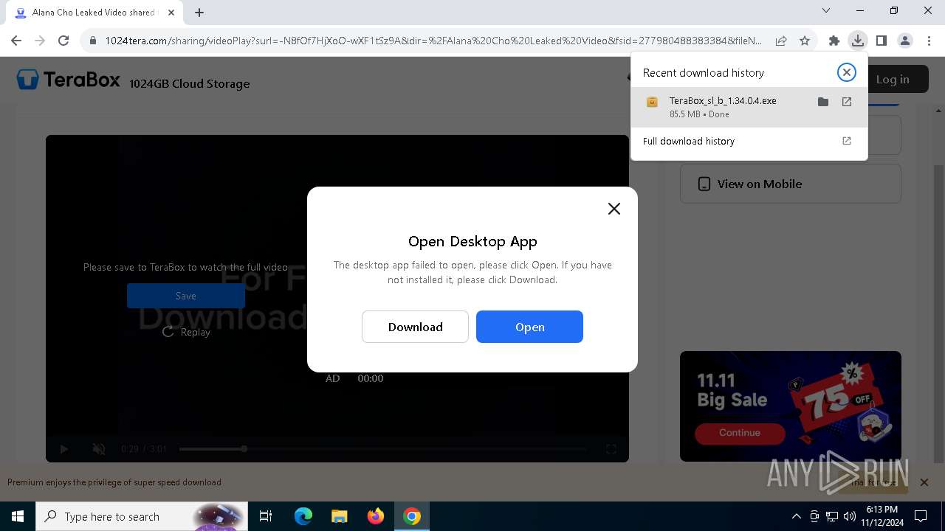Click the address bar URL
Image resolution: width=945 pixels, height=531 pixels.
click(x=433, y=41)
